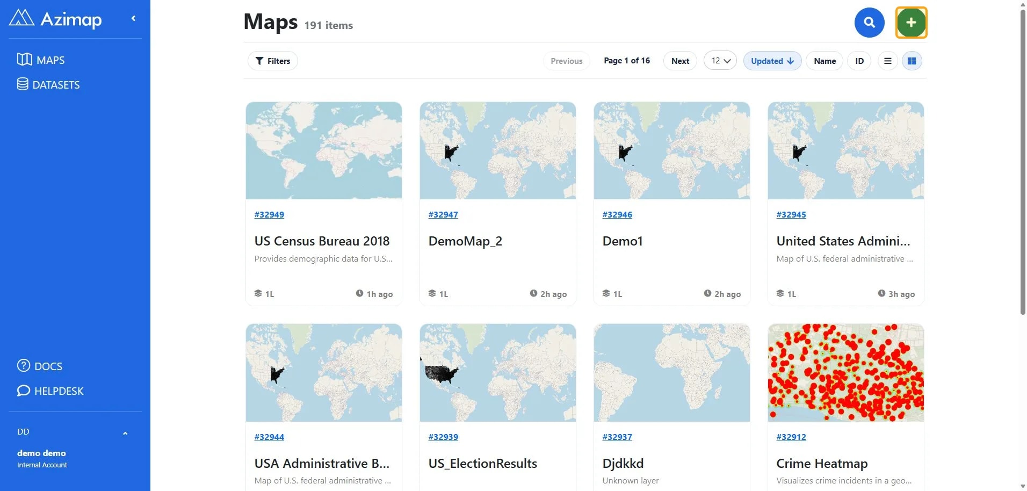The image size is (1027, 491).
Task: Open map link #32949
Action: click(x=269, y=214)
